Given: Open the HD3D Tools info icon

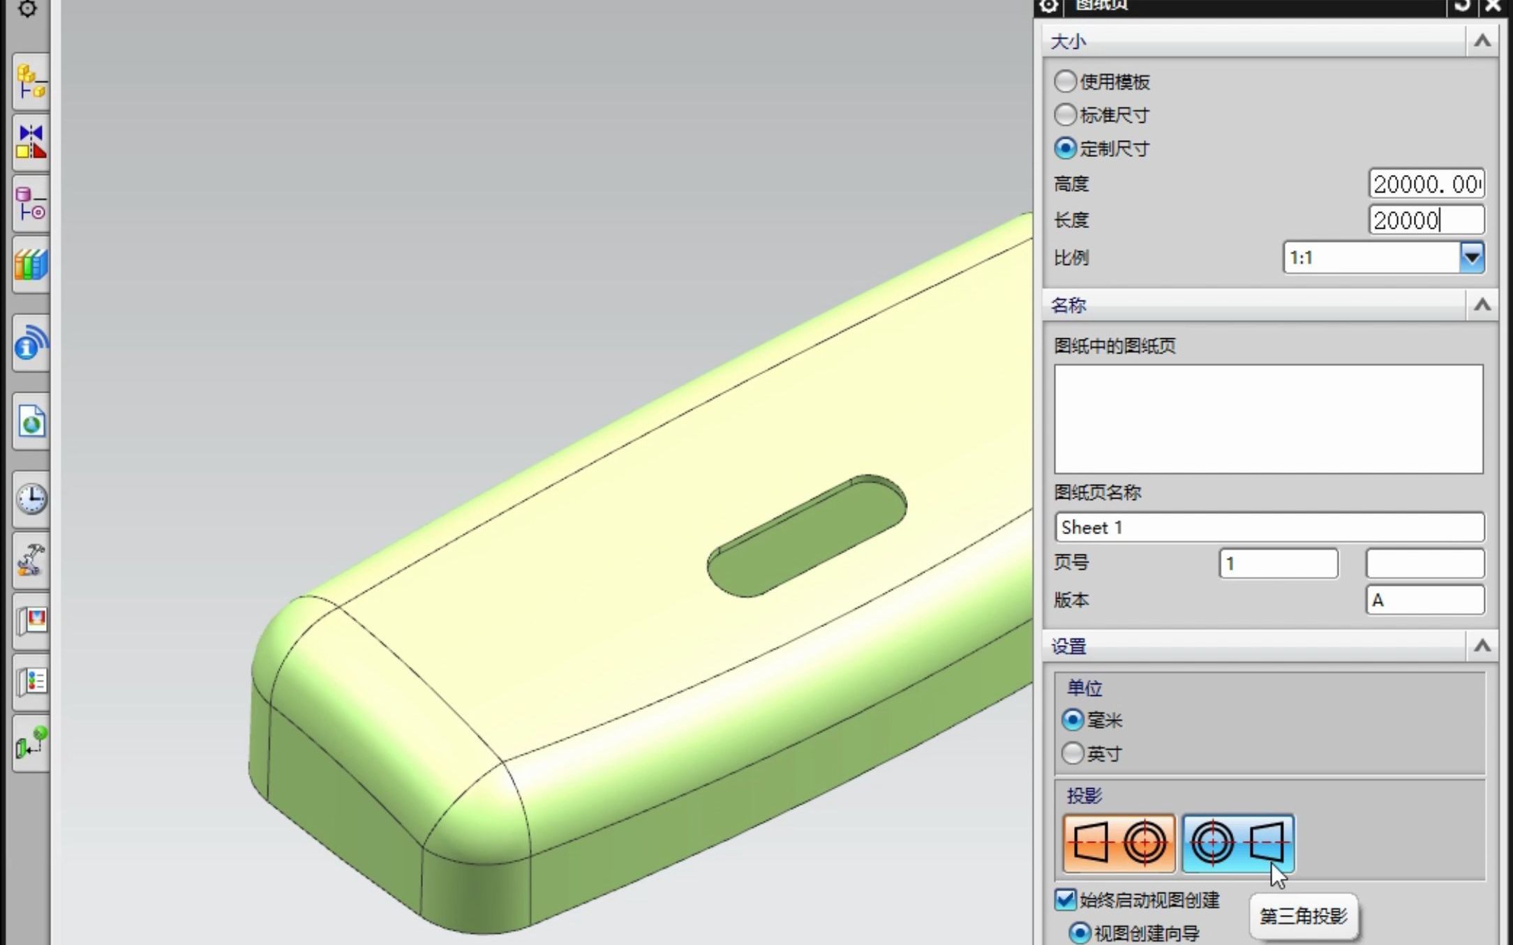Looking at the screenshot, I should pyautogui.click(x=31, y=343).
